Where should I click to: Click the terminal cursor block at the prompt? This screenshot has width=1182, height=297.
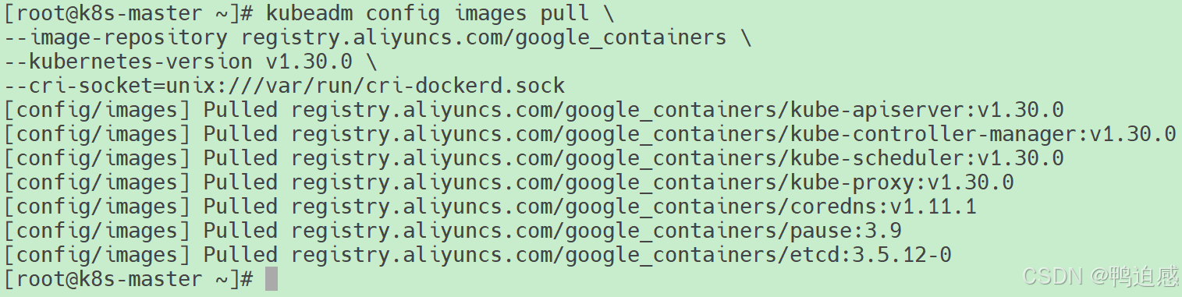click(271, 279)
